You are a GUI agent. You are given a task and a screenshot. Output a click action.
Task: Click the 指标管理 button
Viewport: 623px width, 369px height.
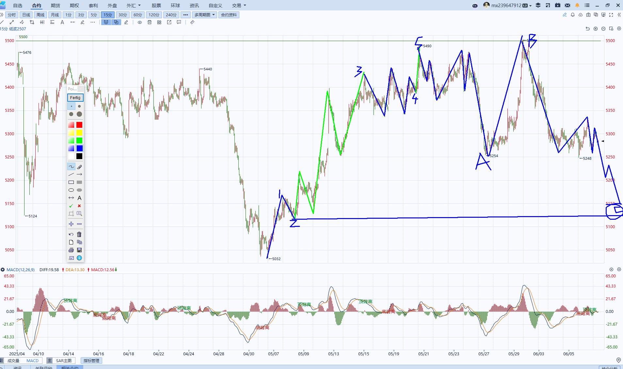[x=91, y=361]
